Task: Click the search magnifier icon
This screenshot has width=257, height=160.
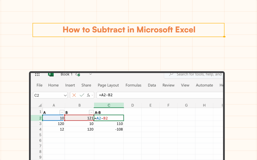Action: point(171,74)
